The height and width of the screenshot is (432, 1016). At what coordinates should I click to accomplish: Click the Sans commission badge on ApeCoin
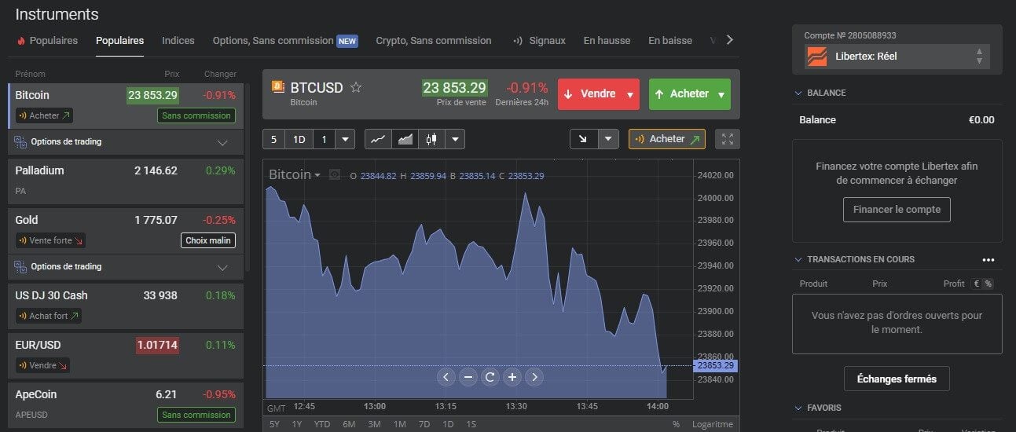pos(196,415)
